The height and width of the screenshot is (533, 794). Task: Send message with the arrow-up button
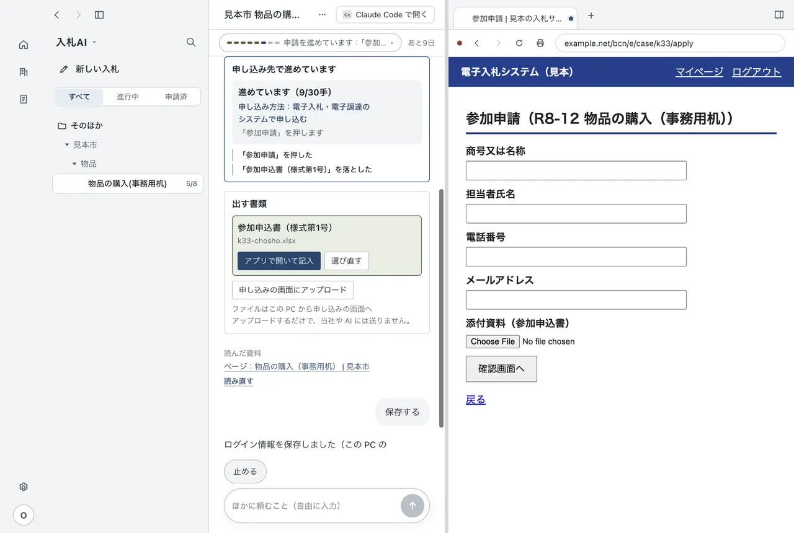click(413, 506)
